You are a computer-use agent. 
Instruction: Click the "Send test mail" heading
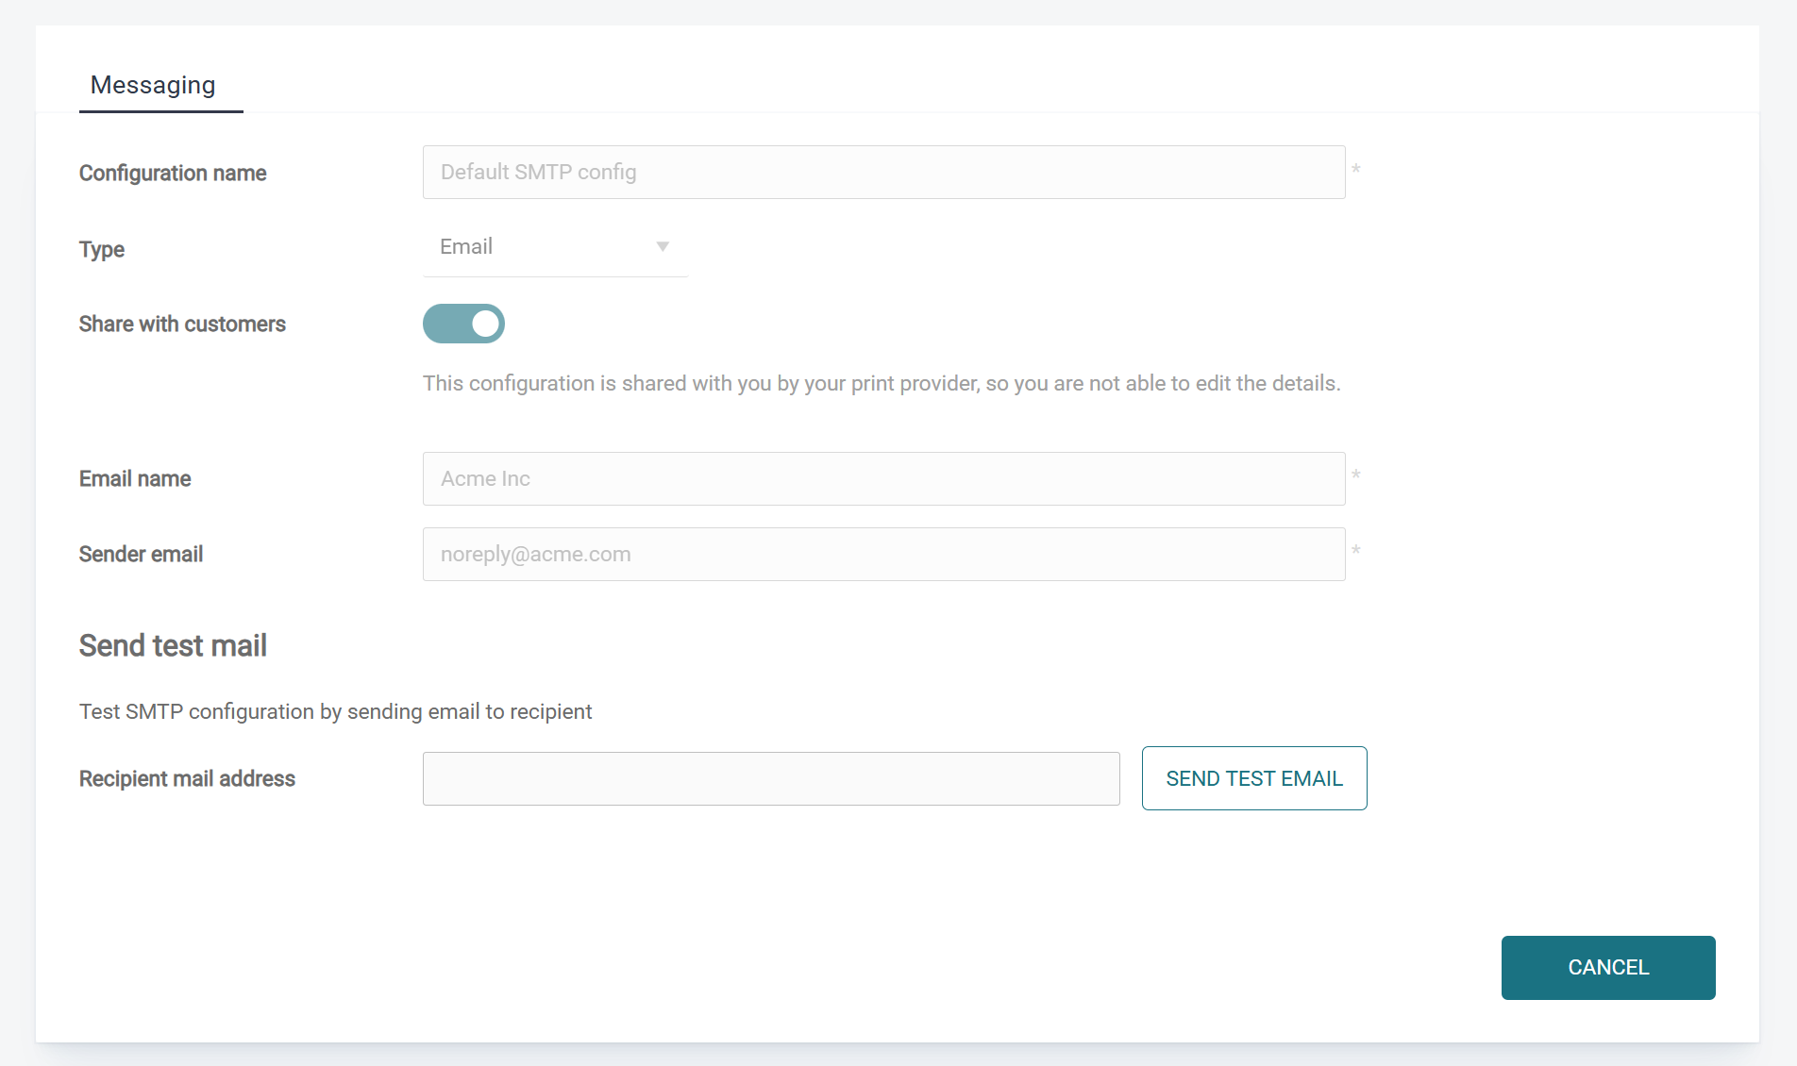point(173,646)
